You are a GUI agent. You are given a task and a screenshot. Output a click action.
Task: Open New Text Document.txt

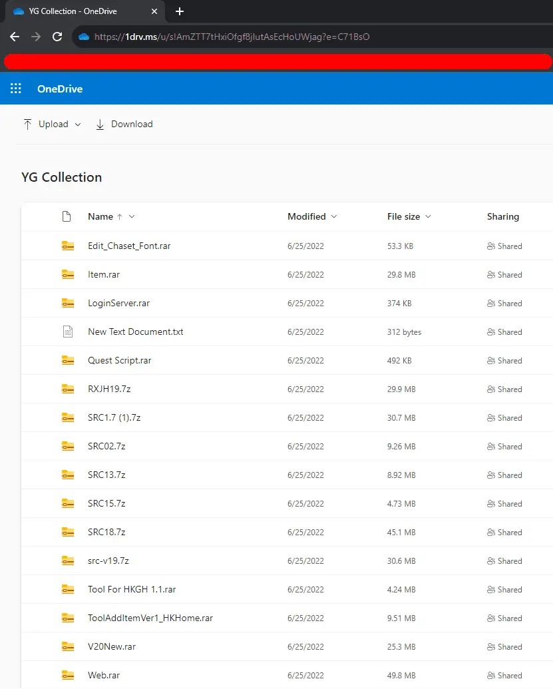click(135, 332)
